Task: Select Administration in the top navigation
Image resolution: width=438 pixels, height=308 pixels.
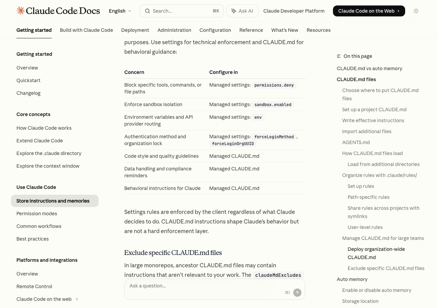Action: point(174,30)
